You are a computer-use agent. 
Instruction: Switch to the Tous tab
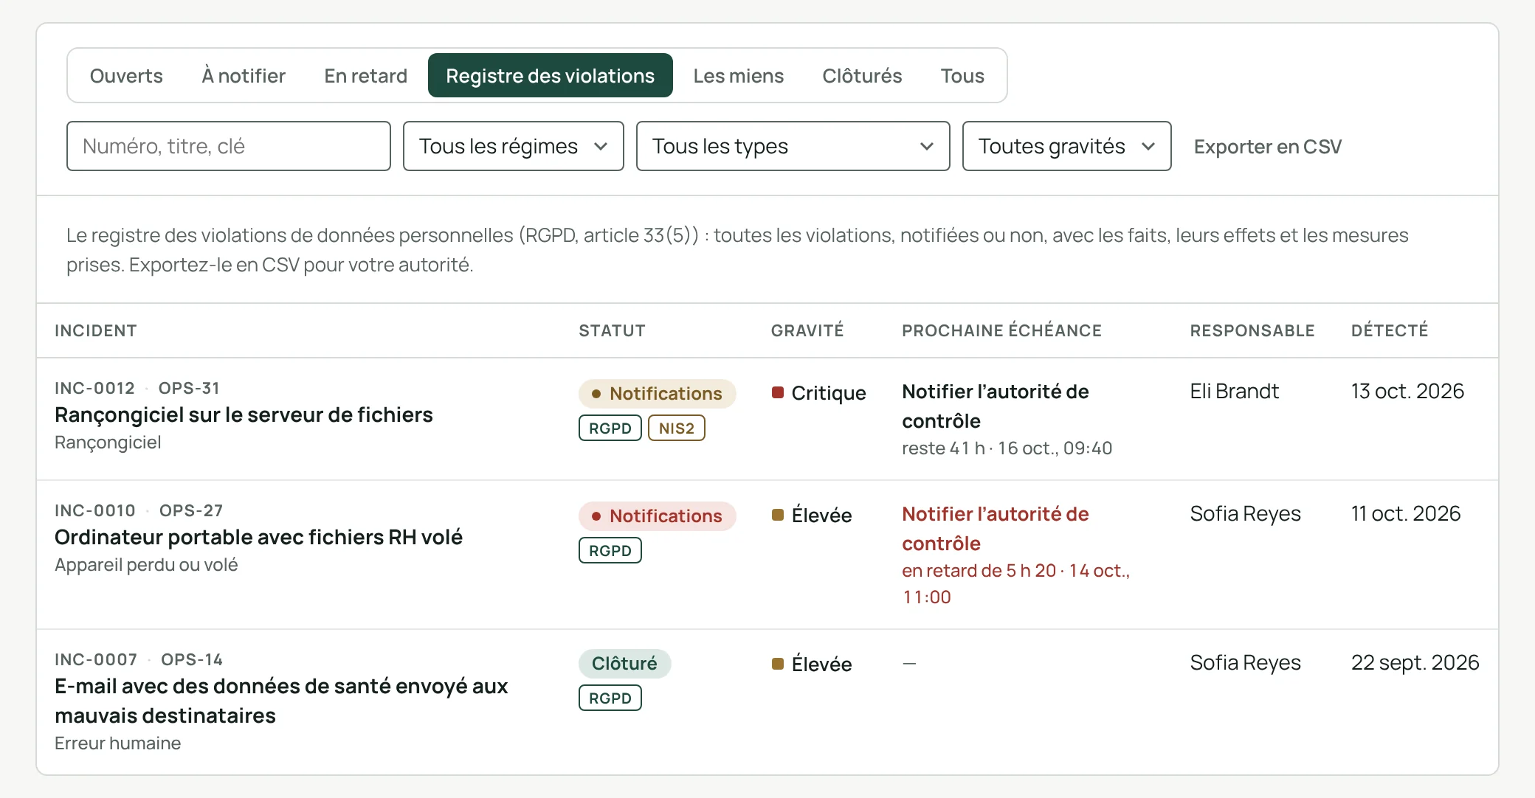tap(962, 75)
